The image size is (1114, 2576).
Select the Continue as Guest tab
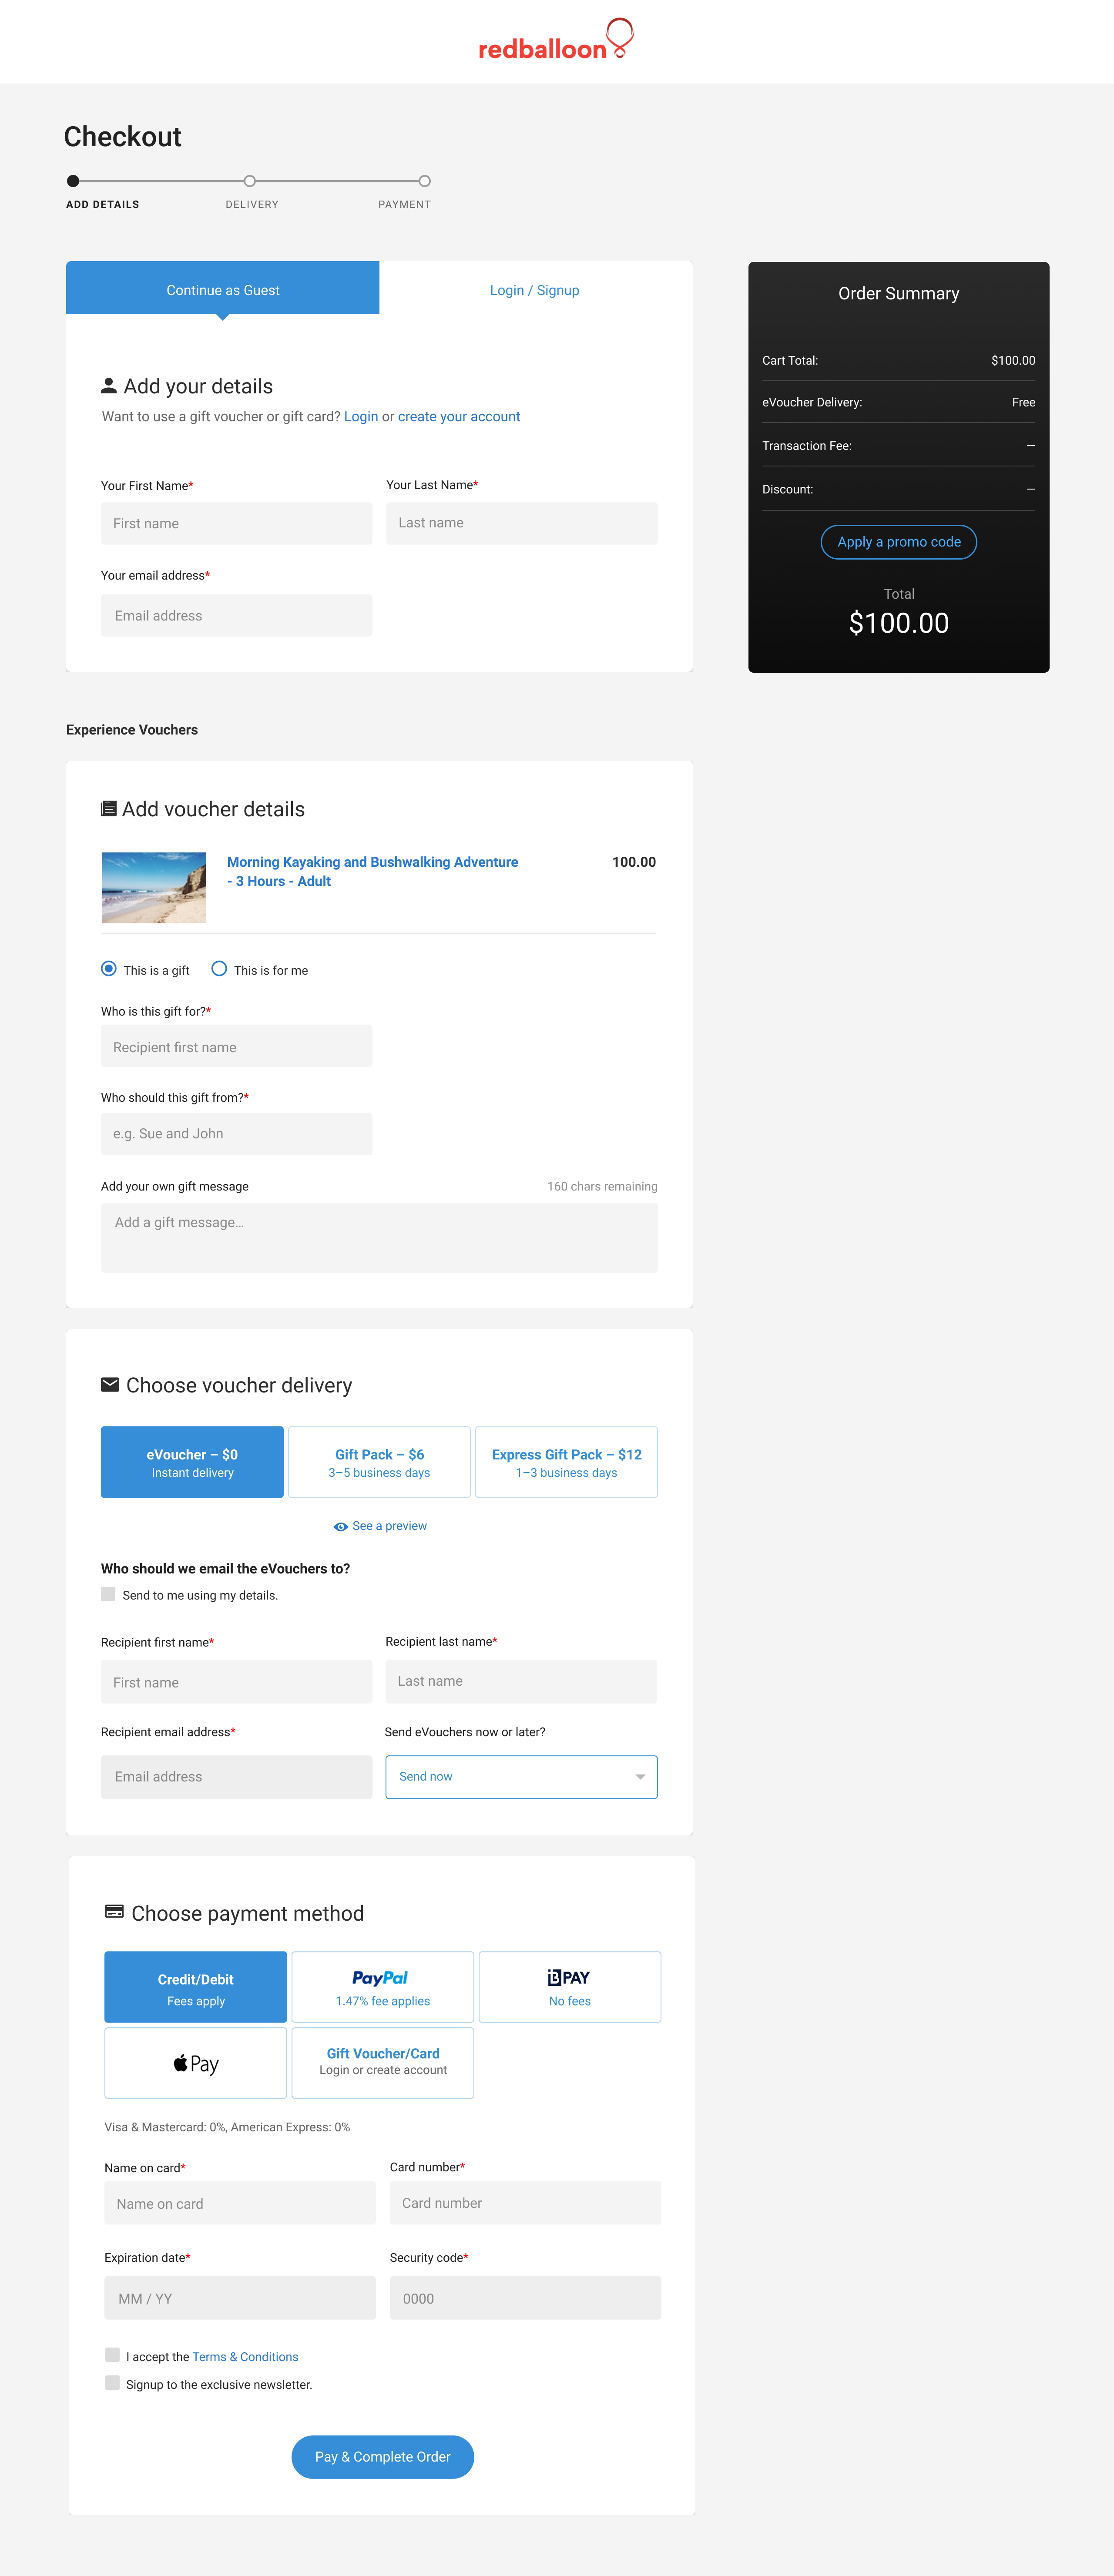pyautogui.click(x=222, y=290)
